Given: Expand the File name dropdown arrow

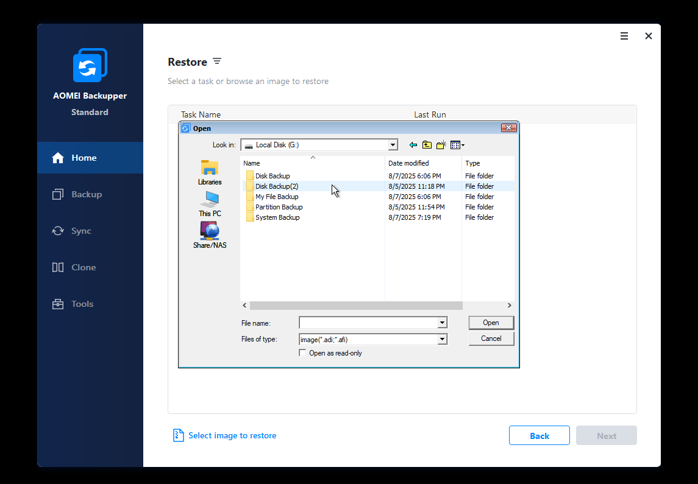Looking at the screenshot, I should point(442,323).
